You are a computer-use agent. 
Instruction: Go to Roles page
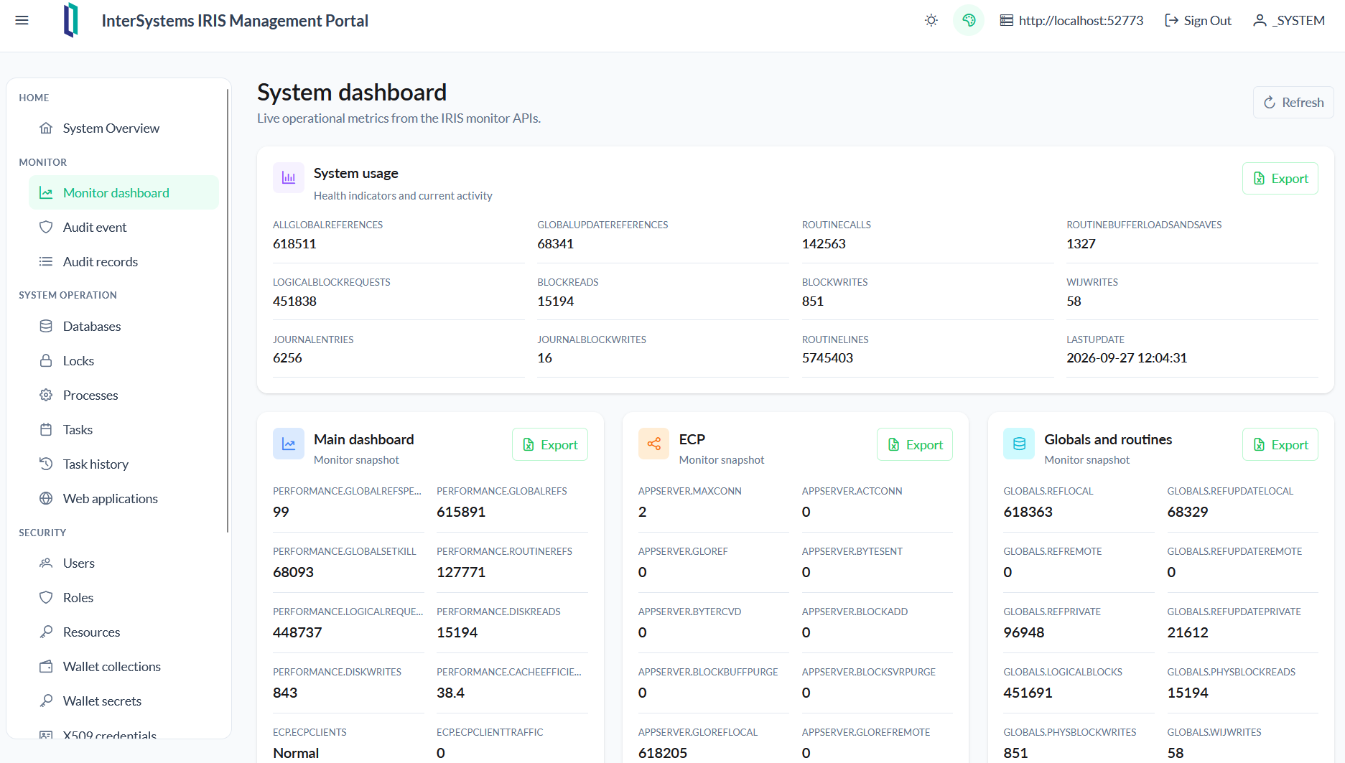[124, 597]
